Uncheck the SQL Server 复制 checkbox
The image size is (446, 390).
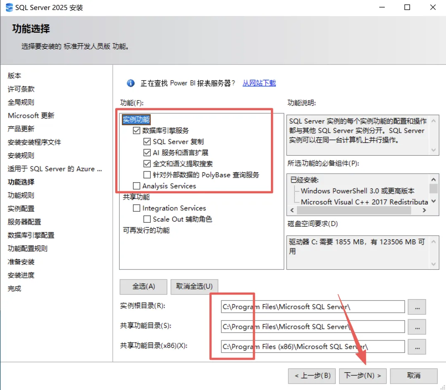147,142
